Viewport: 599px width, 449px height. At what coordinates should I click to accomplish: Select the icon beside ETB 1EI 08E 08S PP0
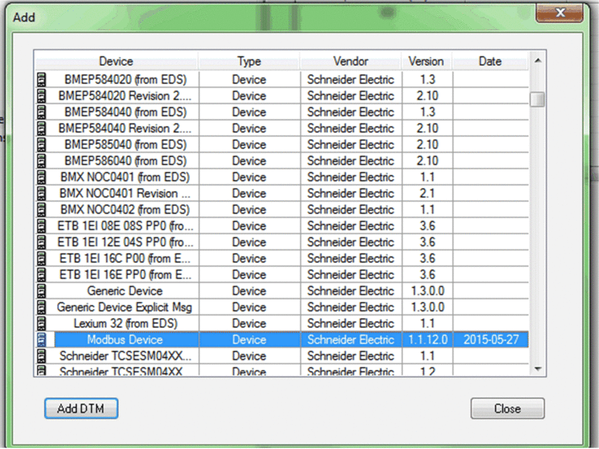[41, 225]
